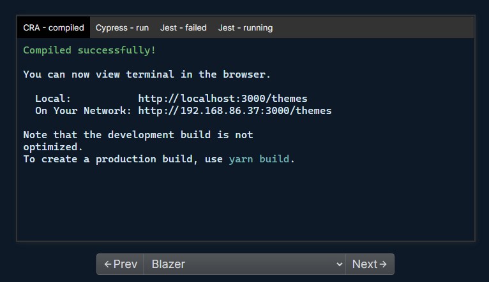Viewport: 489px width, 282px height.
Task: Click 'You can now view terminal' line
Action: pyautogui.click(x=147, y=74)
